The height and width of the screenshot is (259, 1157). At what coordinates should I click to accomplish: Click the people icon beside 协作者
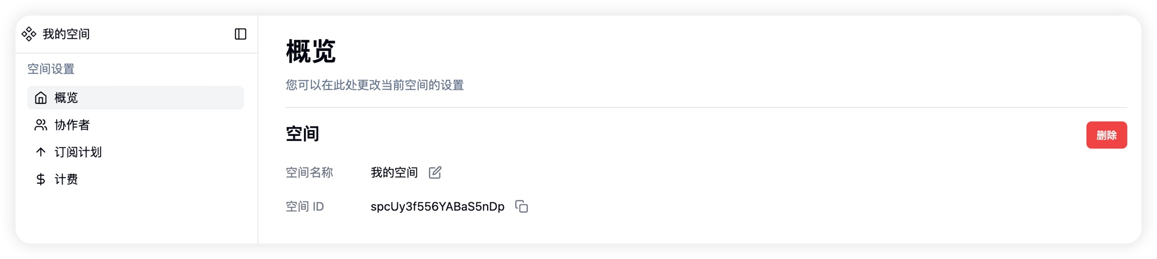coord(41,124)
